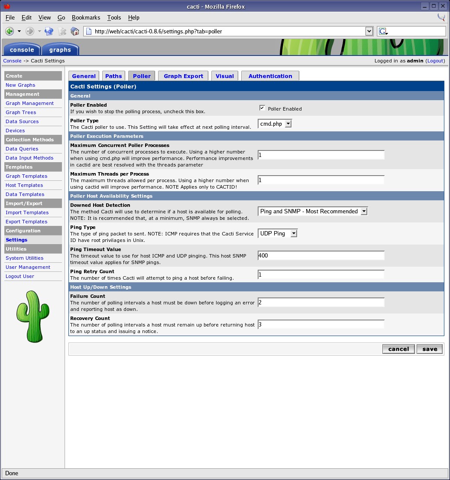Open back button history dropdown arrow

coord(19,31)
